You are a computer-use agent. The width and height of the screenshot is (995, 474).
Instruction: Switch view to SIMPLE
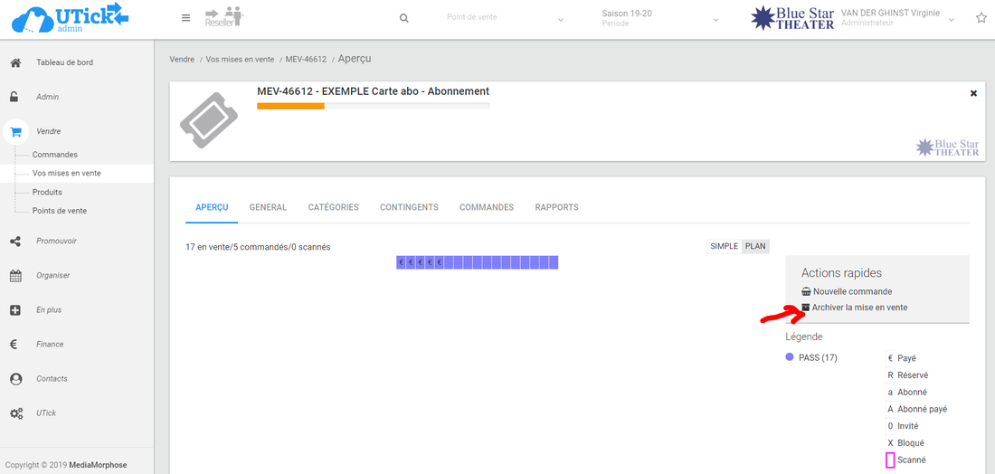point(724,247)
